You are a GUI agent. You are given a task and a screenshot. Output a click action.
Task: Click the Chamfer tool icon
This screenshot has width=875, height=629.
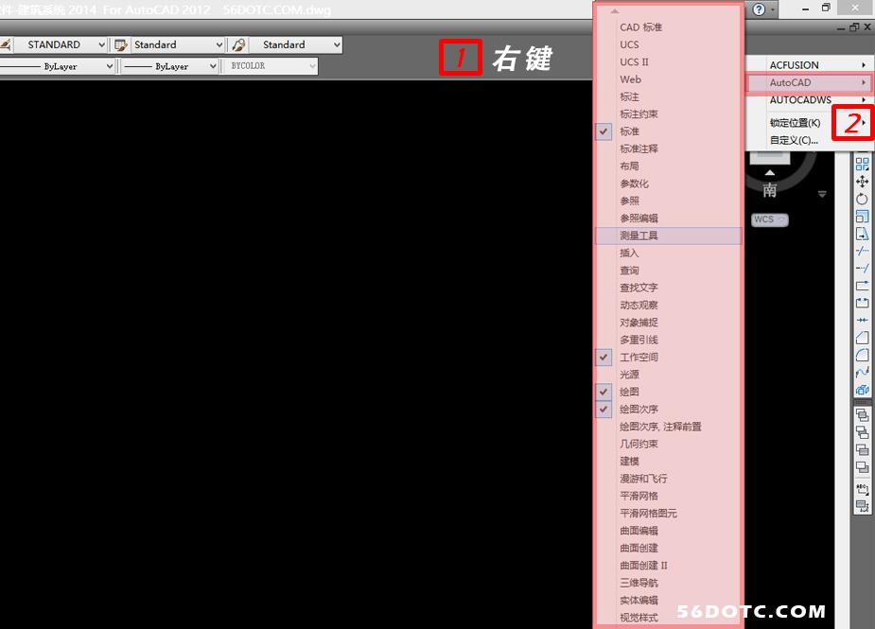862,338
